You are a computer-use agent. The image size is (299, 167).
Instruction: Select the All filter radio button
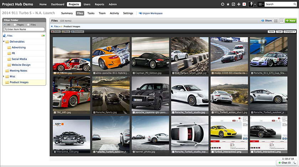4,25
